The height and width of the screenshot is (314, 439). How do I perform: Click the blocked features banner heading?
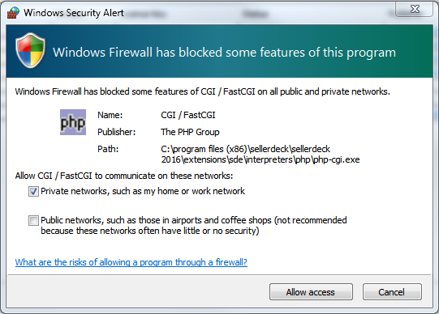224,53
